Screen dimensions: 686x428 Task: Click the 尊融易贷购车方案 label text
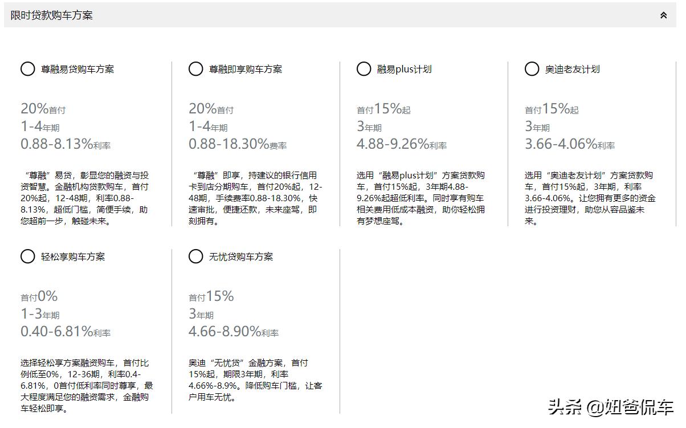[77, 69]
